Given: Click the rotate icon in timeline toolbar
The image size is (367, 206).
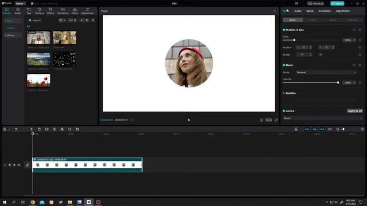Looking at the screenshot, I should [x=70, y=129].
